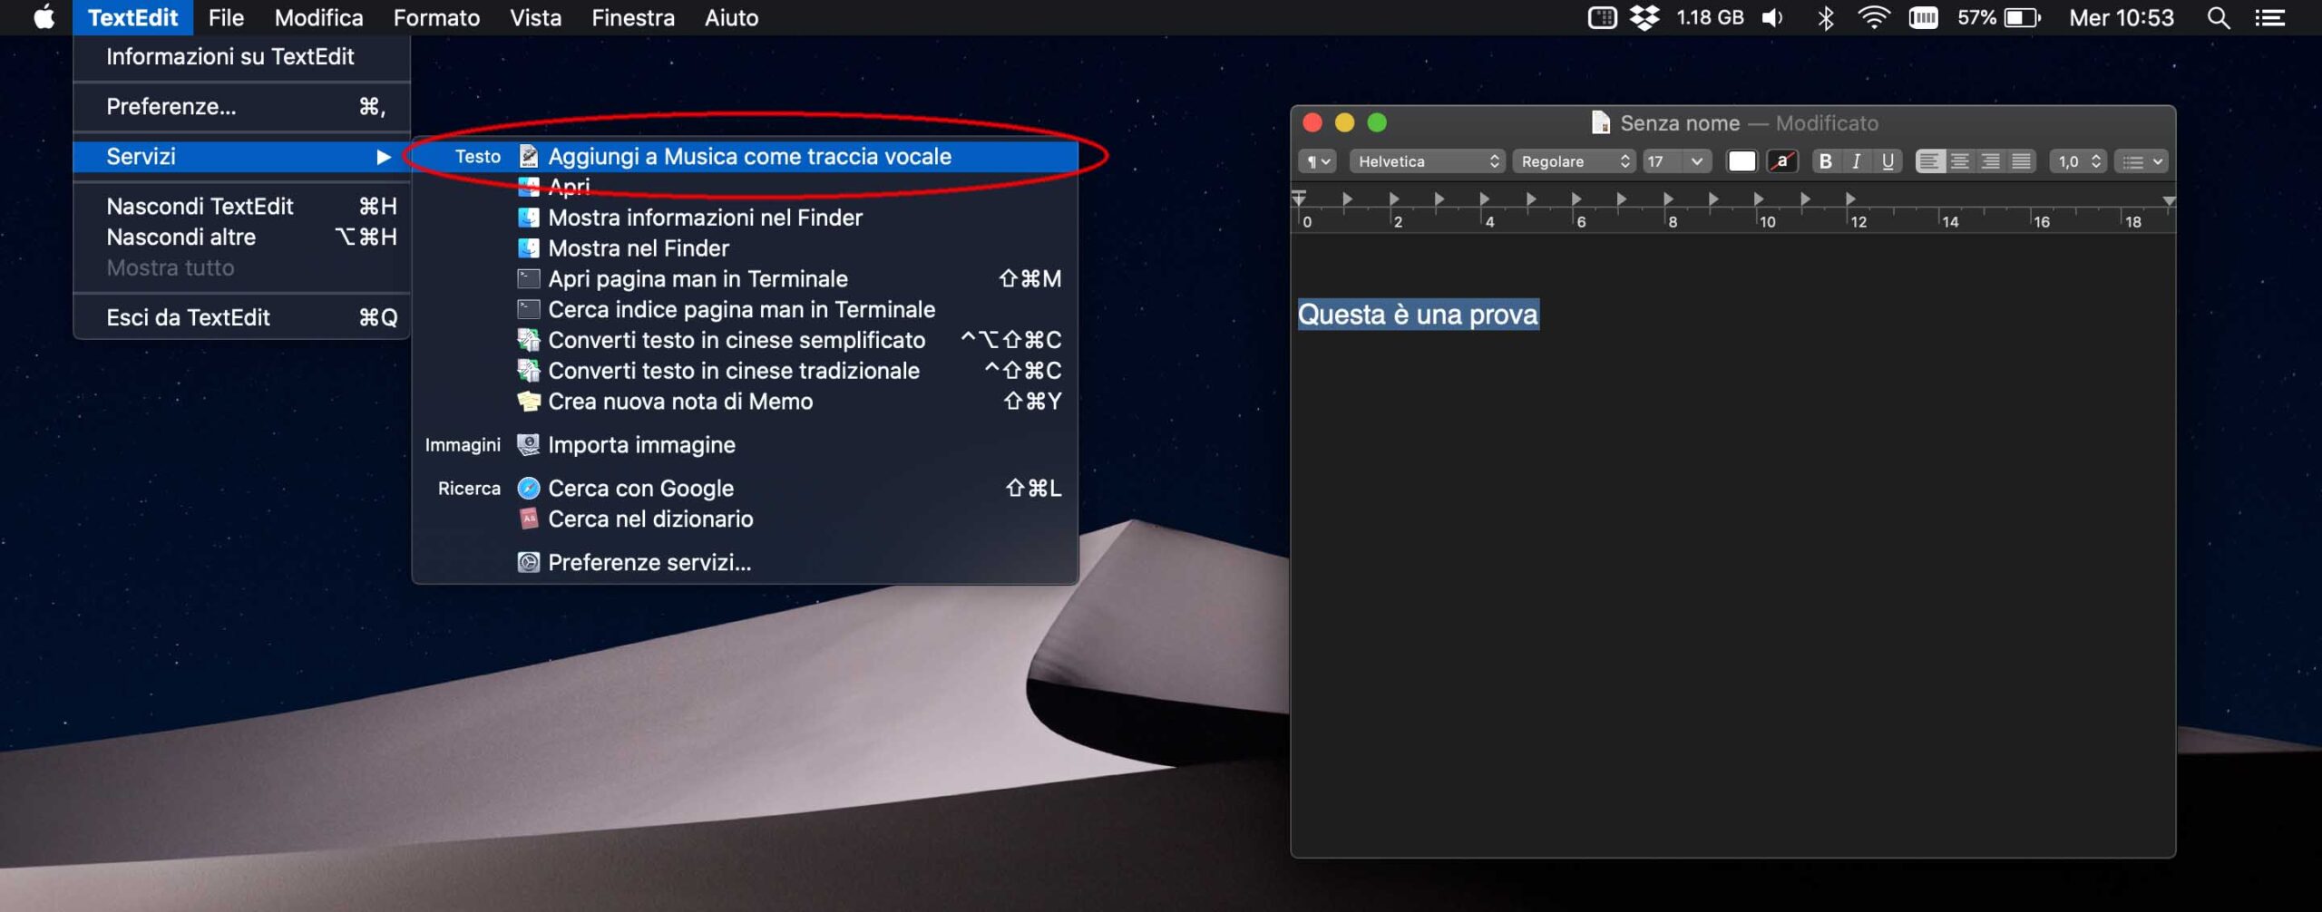Choose Converti testo in cinese semplificato

click(745, 341)
